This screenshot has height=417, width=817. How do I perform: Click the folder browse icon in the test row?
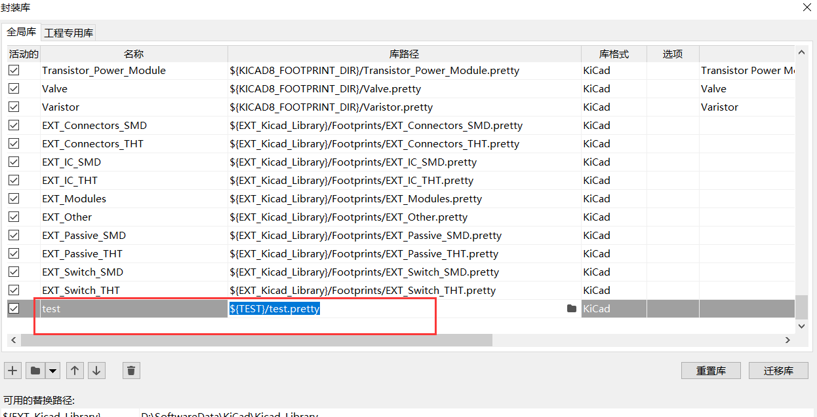point(571,309)
